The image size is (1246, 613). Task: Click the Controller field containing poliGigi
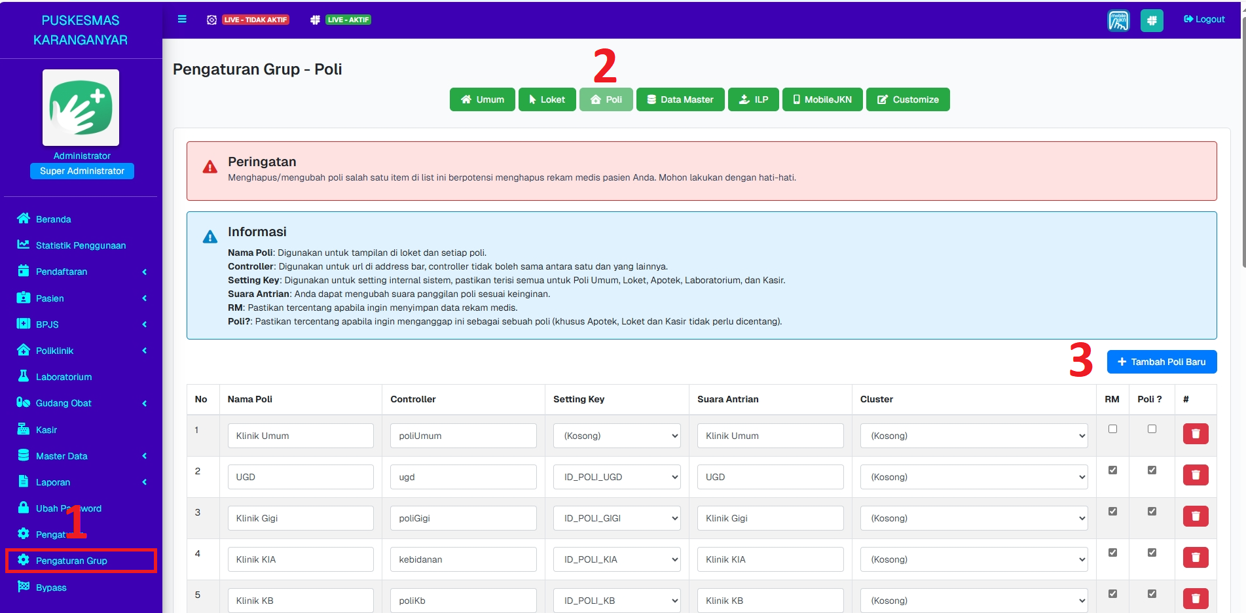(463, 518)
